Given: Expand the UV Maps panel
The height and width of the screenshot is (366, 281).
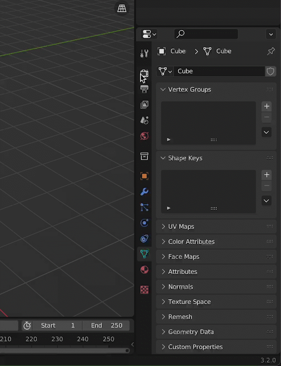Looking at the screenshot, I should click(x=181, y=227).
